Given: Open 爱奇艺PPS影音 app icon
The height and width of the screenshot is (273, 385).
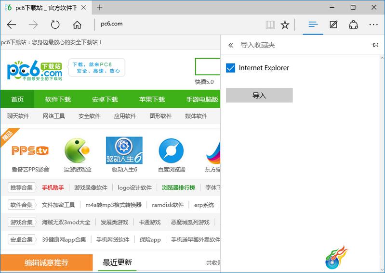Looking at the screenshot, I should click(30, 150).
